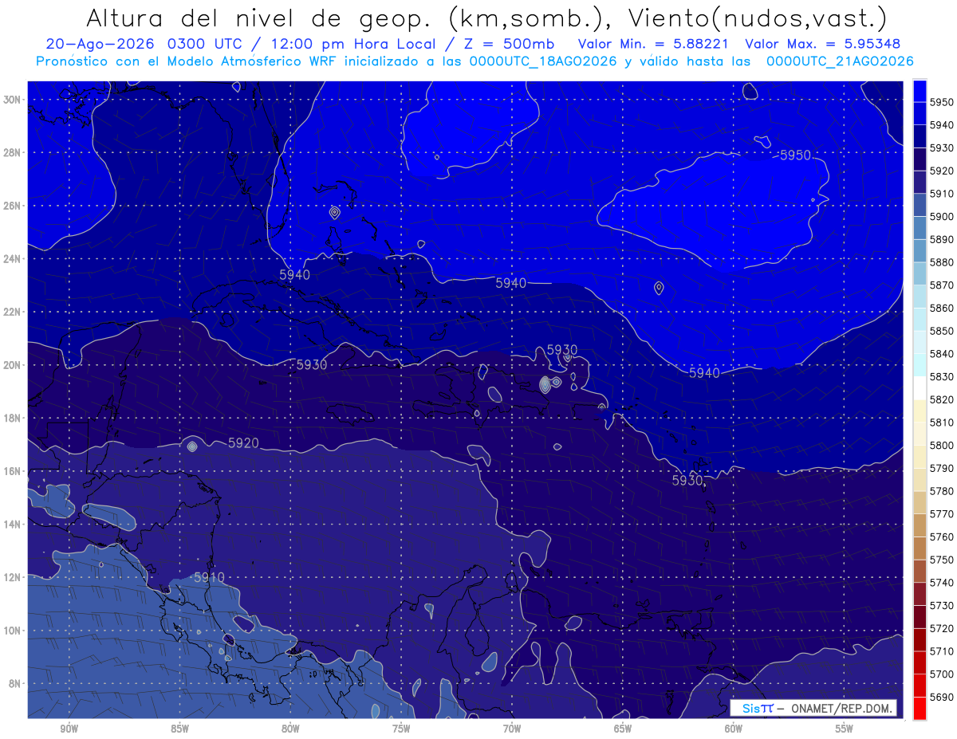Click the '80W' longitude axis label

pyautogui.click(x=290, y=729)
